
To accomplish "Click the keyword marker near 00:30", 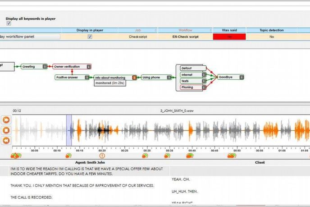I will pyautogui.click(x=145, y=156).
